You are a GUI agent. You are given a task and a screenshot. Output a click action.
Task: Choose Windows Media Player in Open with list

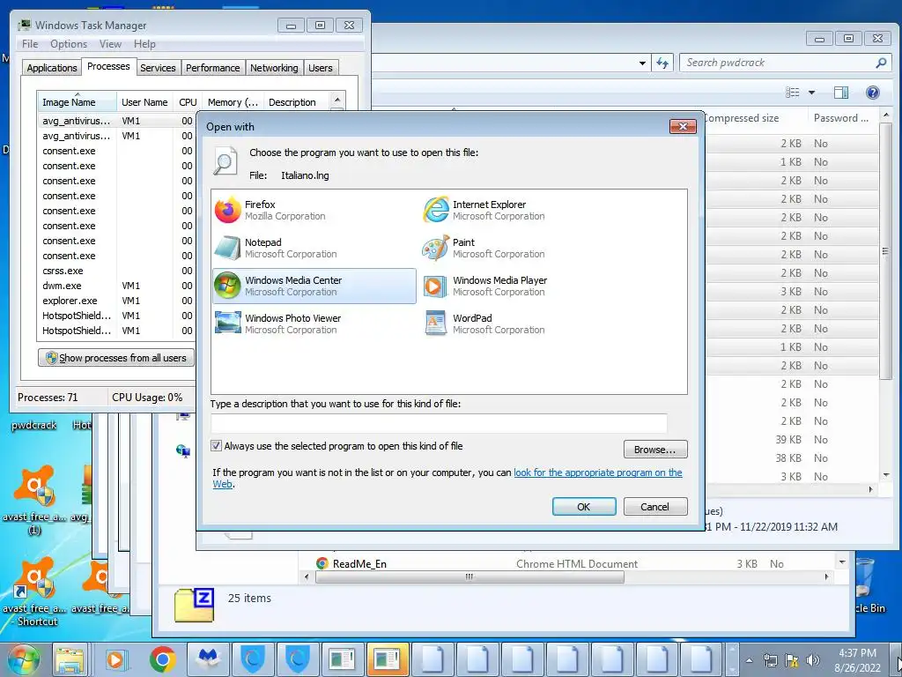pyautogui.click(x=521, y=286)
